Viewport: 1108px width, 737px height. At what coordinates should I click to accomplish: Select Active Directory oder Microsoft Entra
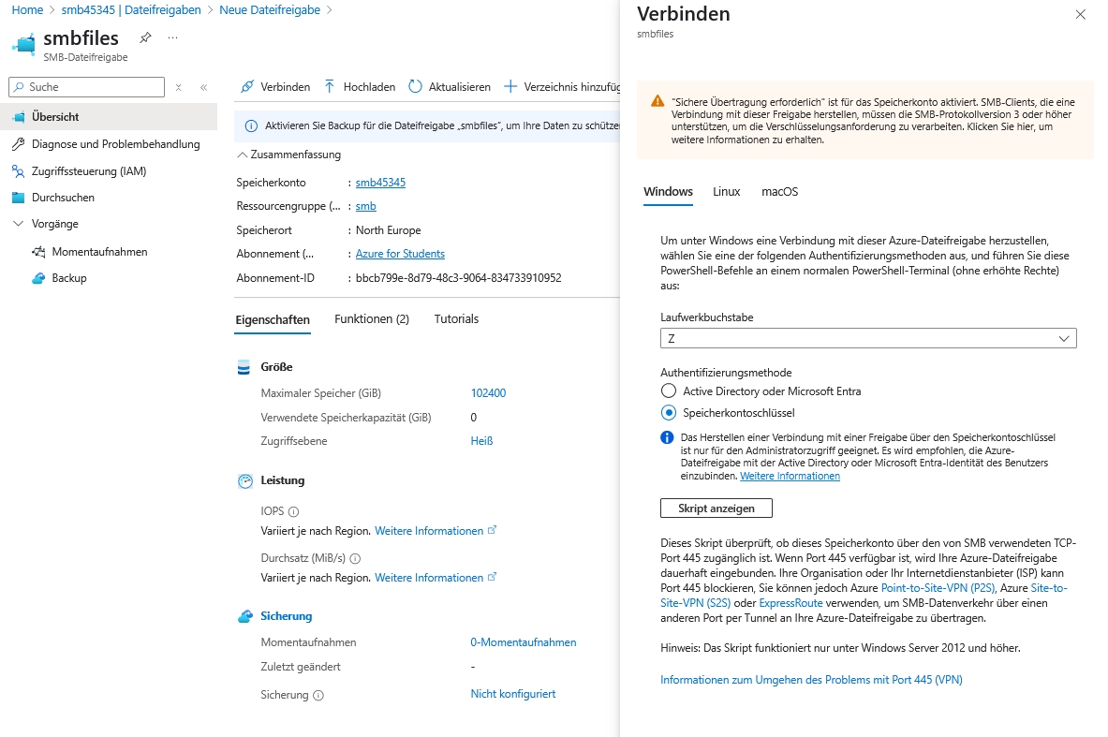[x=669, y=391]
